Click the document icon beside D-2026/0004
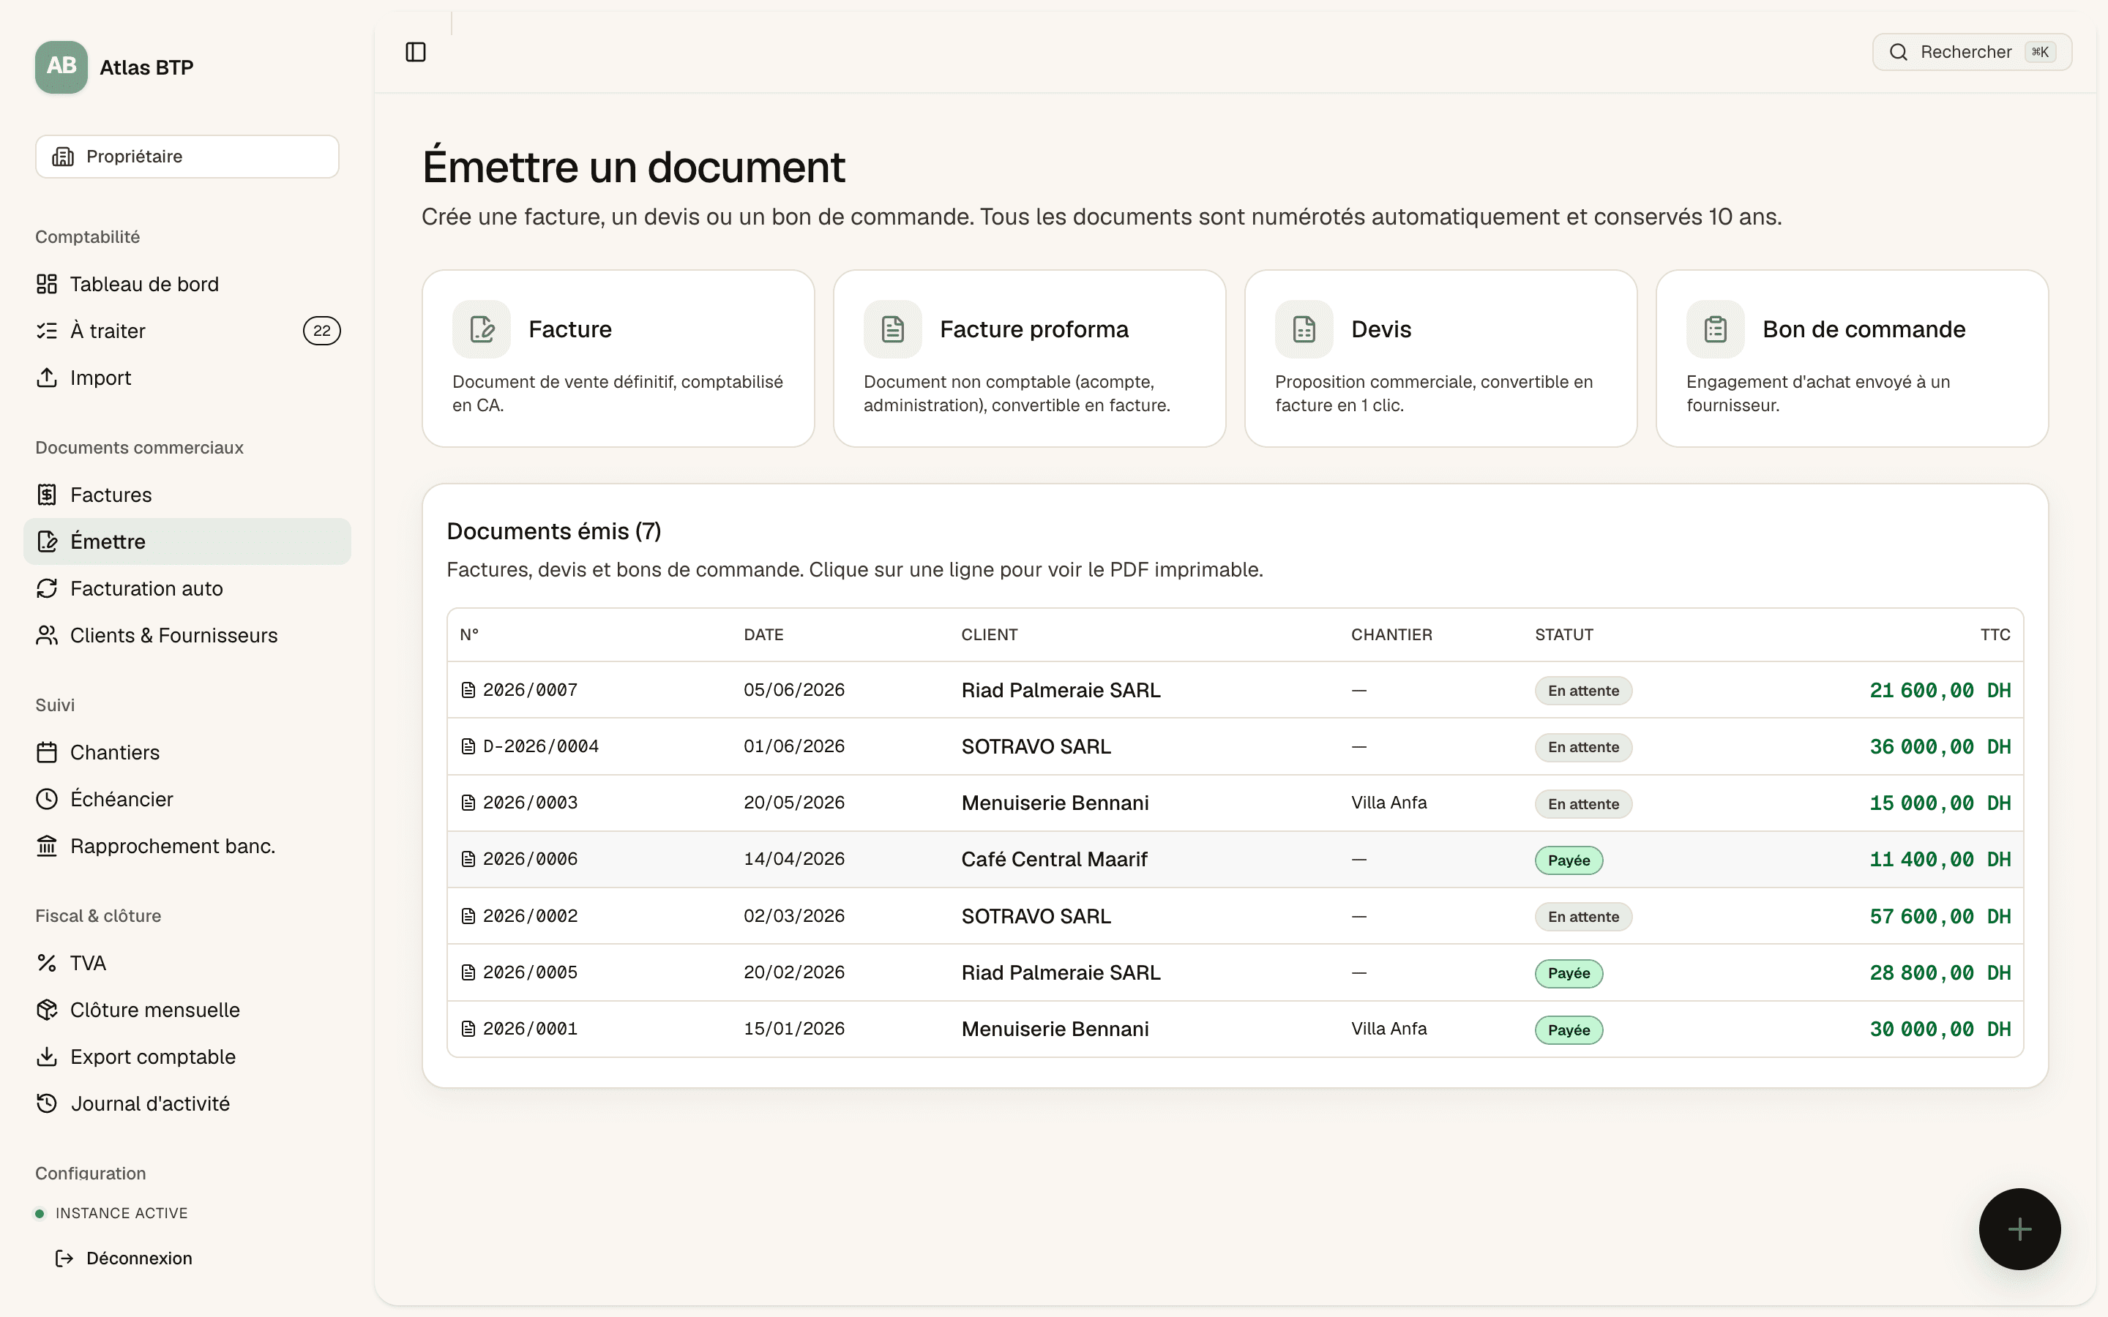Viewport: 2108px width, 1317px height. pos(468,746)
